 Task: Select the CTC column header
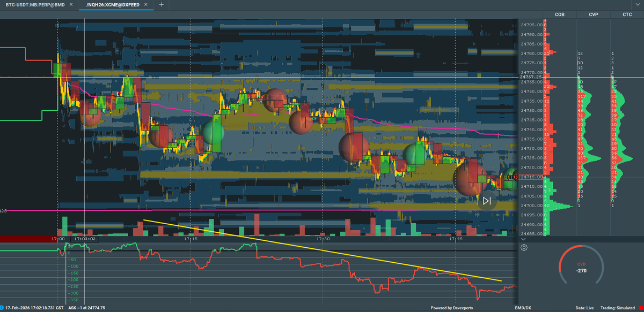(627, 14)
